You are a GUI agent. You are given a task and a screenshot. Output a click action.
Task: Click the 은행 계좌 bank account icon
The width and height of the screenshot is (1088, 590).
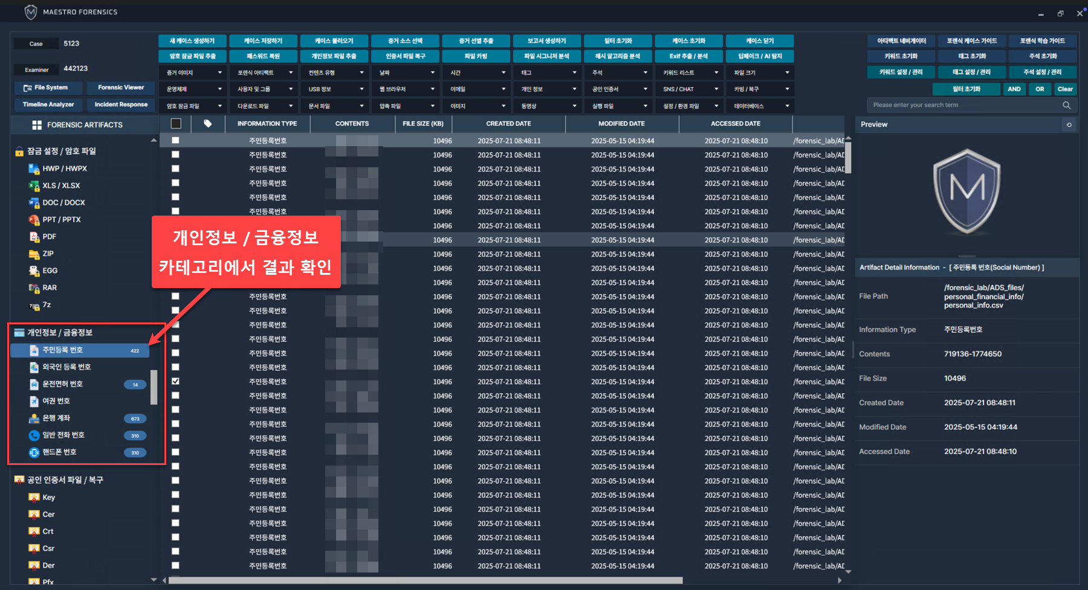pyautogui.click(x=34, y=418)
